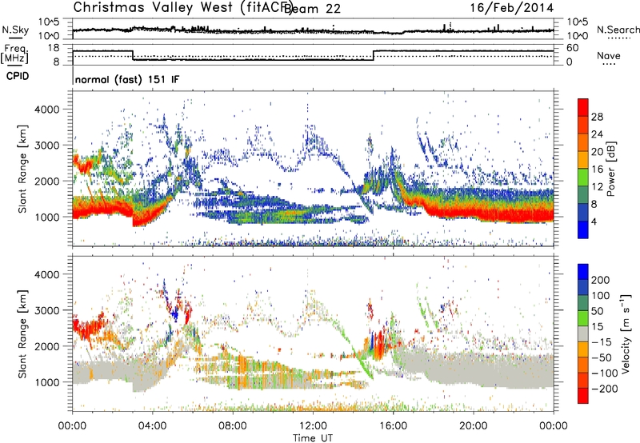Click the 'Freq. [MHz]' axis label
640x443 pixels.
[x=15, y=54]
